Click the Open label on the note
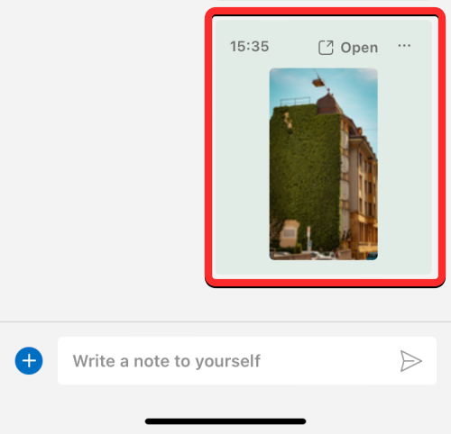Image resolution: width=451 pixels, height=434 pixels. 359,48
